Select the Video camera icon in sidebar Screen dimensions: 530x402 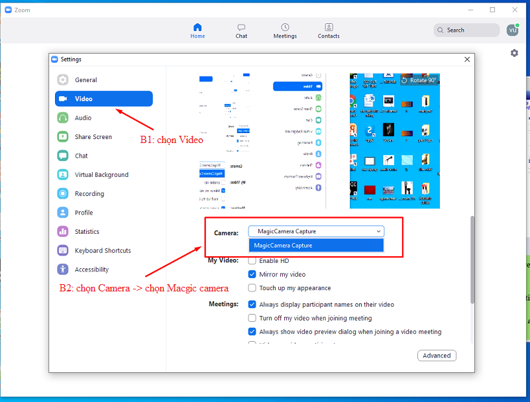[x=63, y=99]
